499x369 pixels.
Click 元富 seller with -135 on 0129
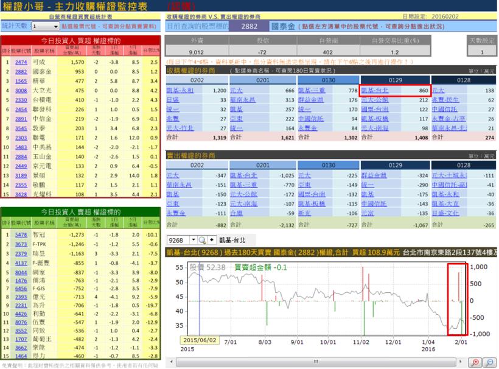368,213
